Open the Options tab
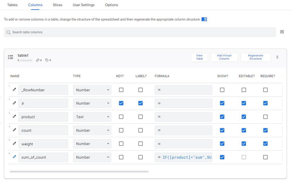This screenshot has width=292, height=180. 111,5
